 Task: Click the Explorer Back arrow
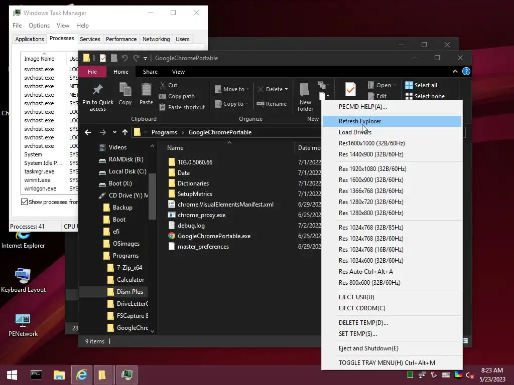point(88,132)
